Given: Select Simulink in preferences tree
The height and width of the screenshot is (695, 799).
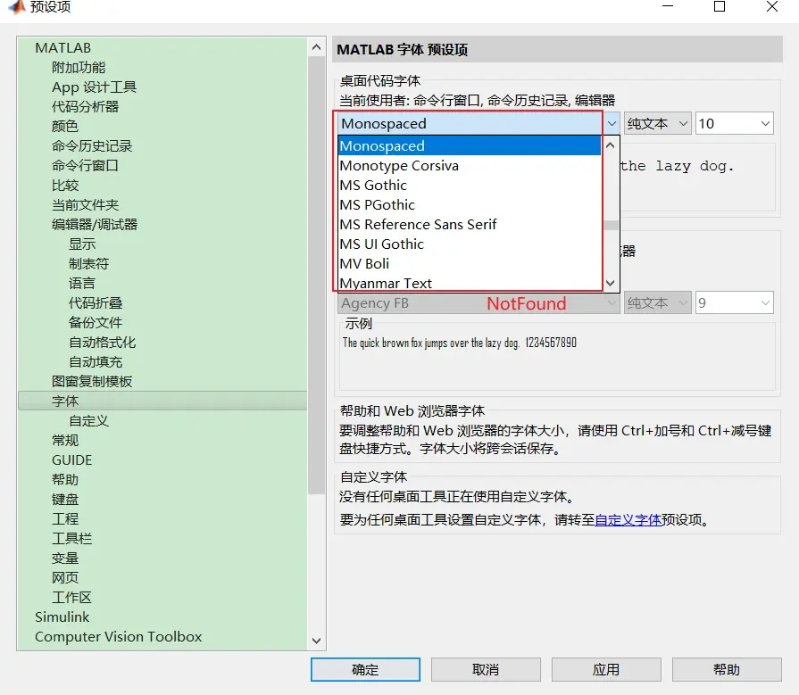Looking at the screenshot, I should point(62,617).
